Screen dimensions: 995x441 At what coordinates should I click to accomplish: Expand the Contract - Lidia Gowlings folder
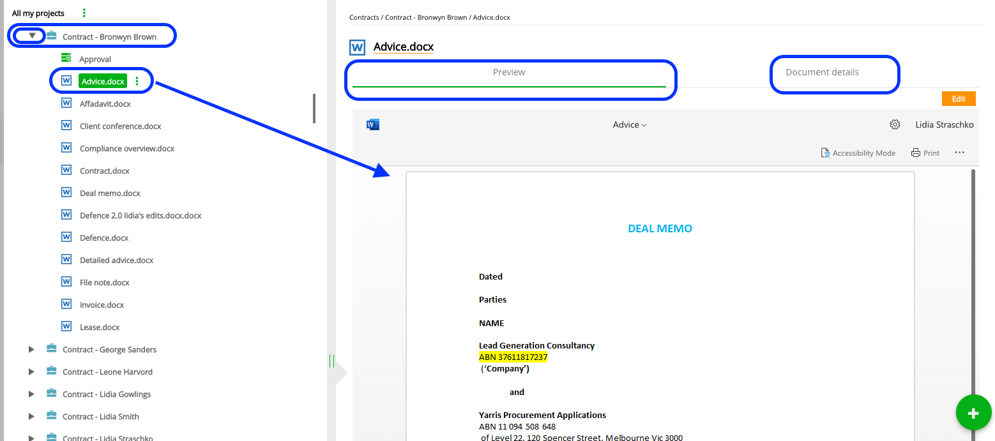point(31,394)
